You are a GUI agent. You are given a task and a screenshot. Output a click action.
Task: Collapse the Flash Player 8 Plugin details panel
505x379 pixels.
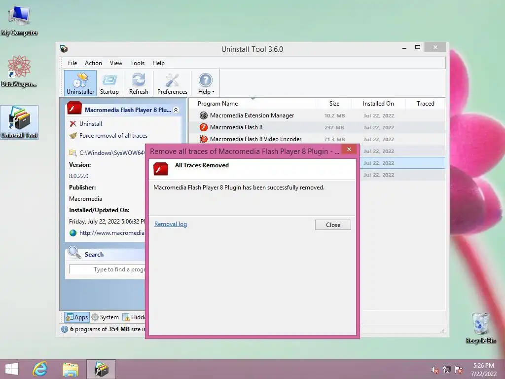(x=176, y=110)
